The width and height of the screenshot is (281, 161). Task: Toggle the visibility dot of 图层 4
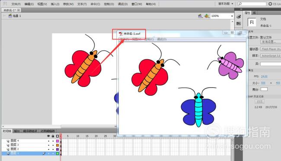pos(48,141)
